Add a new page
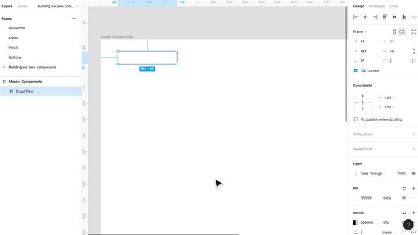 click(74, 18)
